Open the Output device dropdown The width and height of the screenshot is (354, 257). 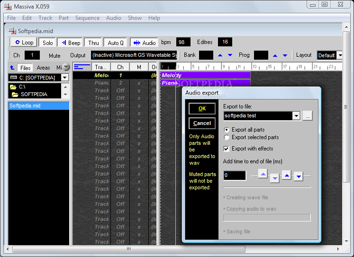[x=134, y=55]
